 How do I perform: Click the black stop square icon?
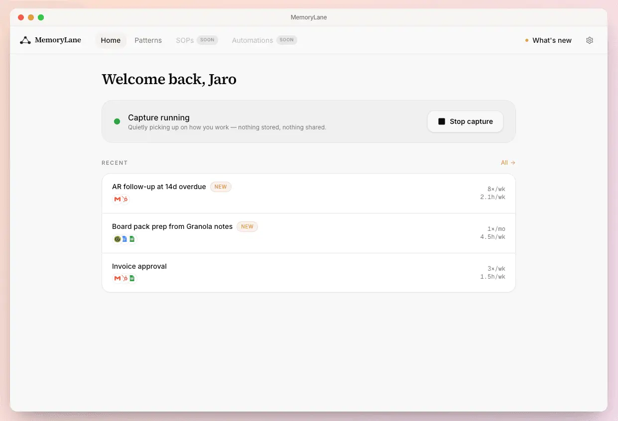(x=441, y=121)
